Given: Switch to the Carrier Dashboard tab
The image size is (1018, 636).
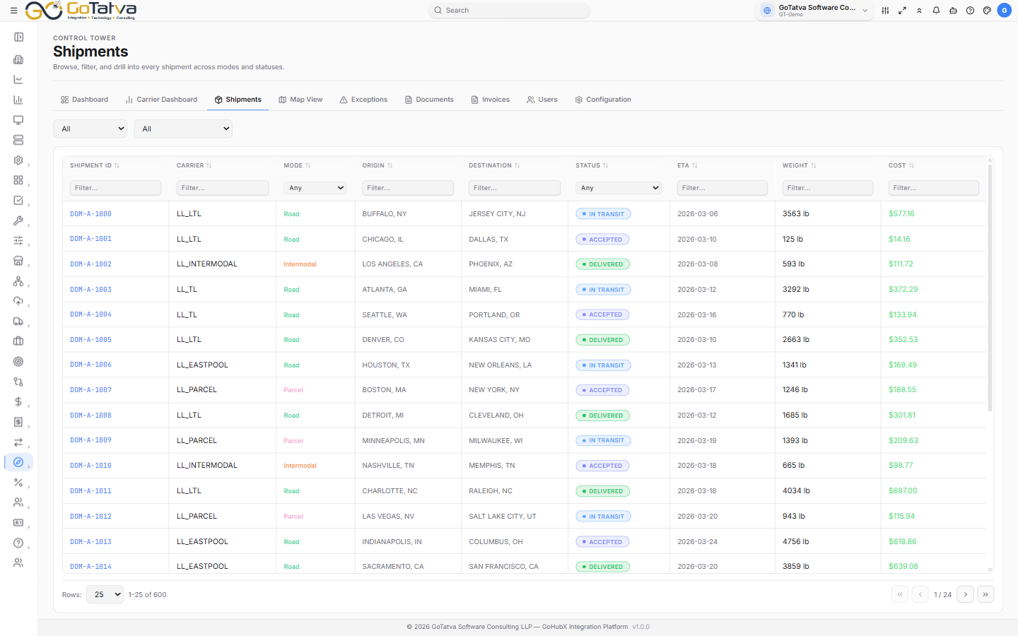Looking at the screenshot, I should (x=161, y=100).
